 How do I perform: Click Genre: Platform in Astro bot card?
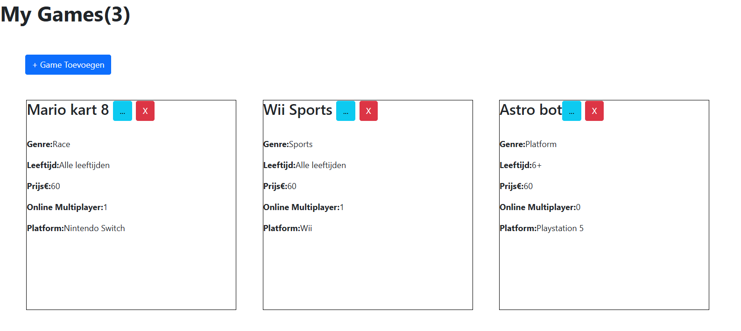point(528,144)
